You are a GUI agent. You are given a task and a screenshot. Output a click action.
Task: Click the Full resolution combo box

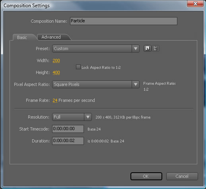72,117
